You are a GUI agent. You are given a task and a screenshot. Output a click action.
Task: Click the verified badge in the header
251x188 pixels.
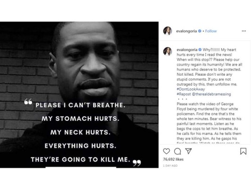tap(200, 31)
